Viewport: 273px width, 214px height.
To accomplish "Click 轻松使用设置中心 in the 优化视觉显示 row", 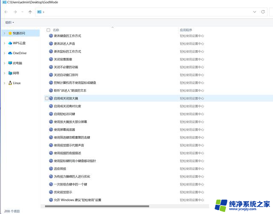I will coord(192,192).
